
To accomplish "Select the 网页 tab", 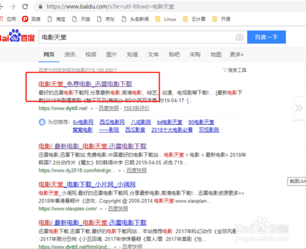I will [x=49, y=54].
